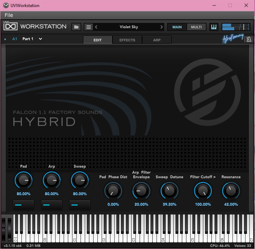Click the part activity dot indicator
This screenshot has height=249, width=255.
[x=5, y=39]
